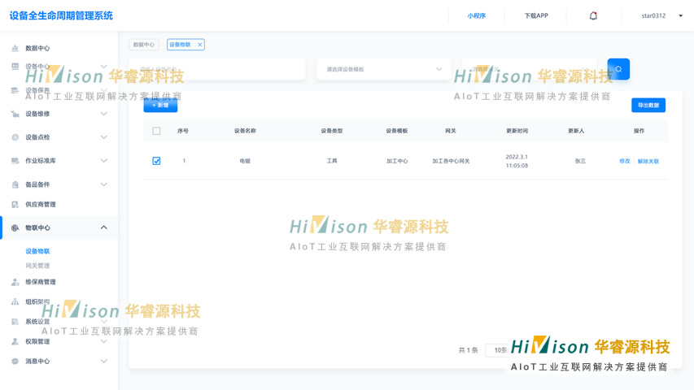Viewport: 694px width, 390px height.
Task: Click the 电锯 device name cell
Action: click(x=245, y=162)
